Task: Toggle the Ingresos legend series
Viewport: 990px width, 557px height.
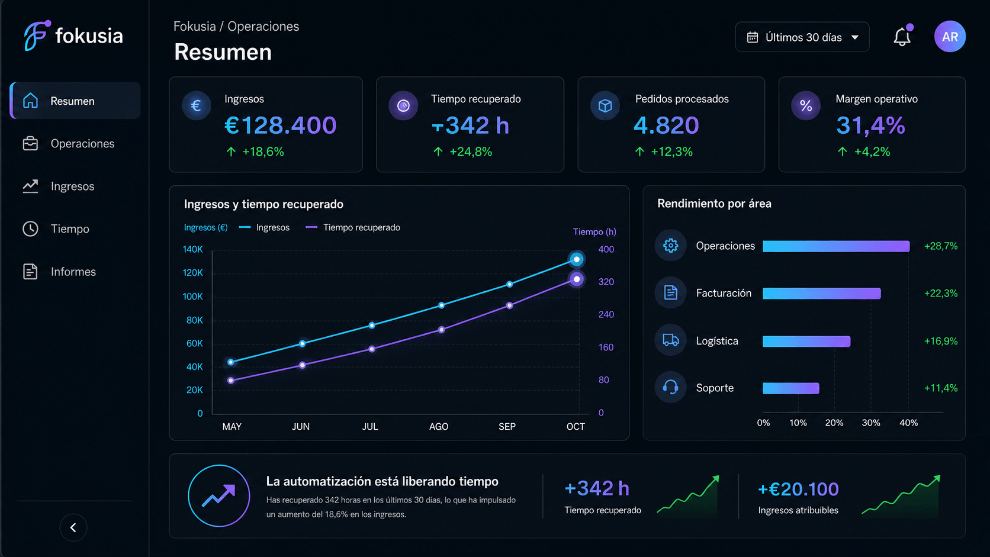Action: (264, 227)
